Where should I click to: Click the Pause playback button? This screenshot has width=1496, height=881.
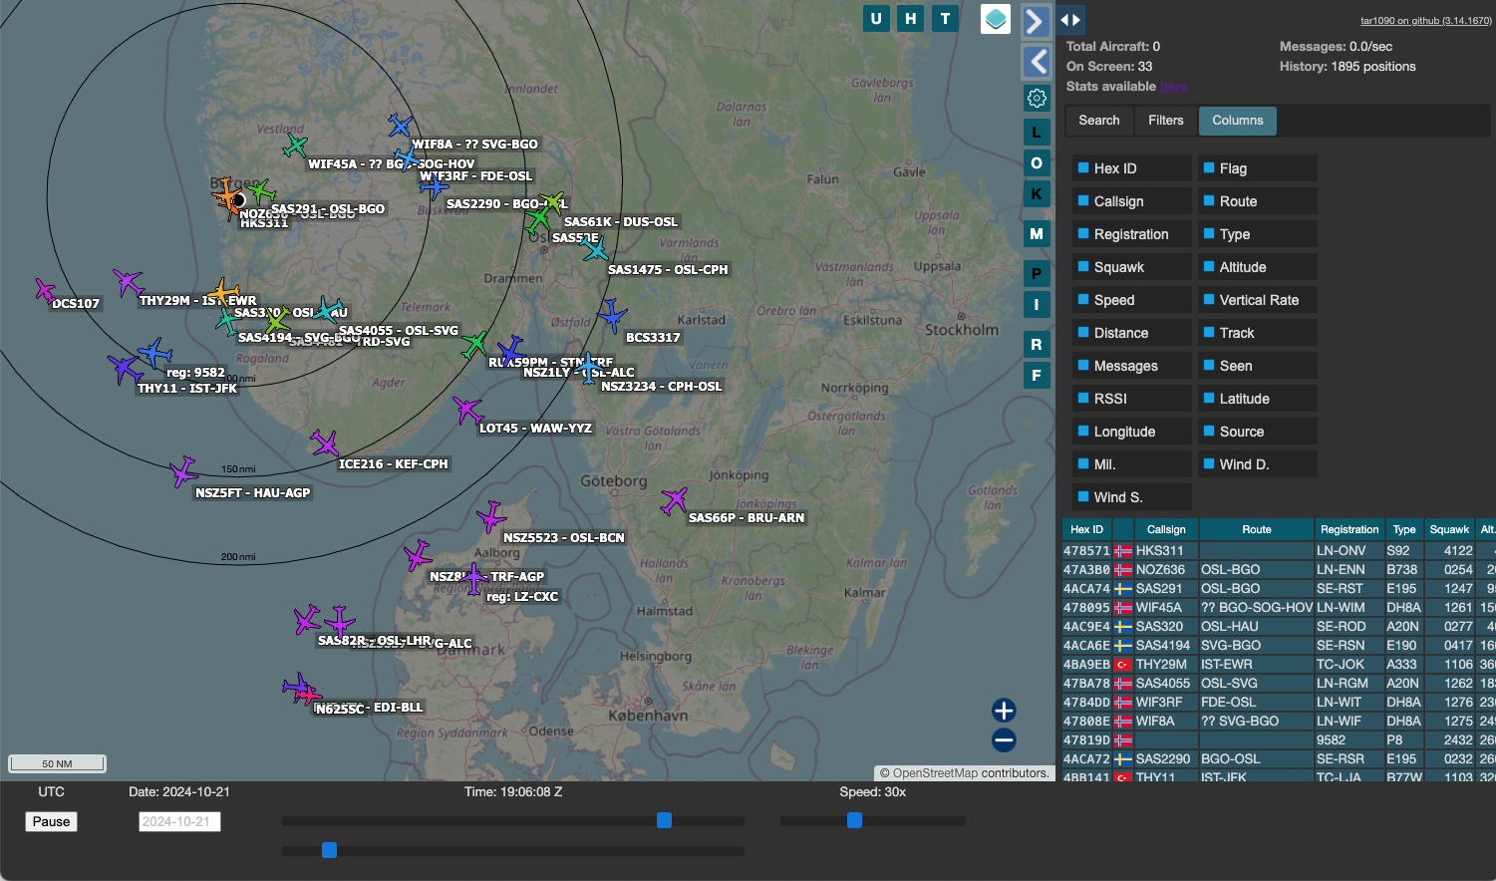[x=51, y=822]
